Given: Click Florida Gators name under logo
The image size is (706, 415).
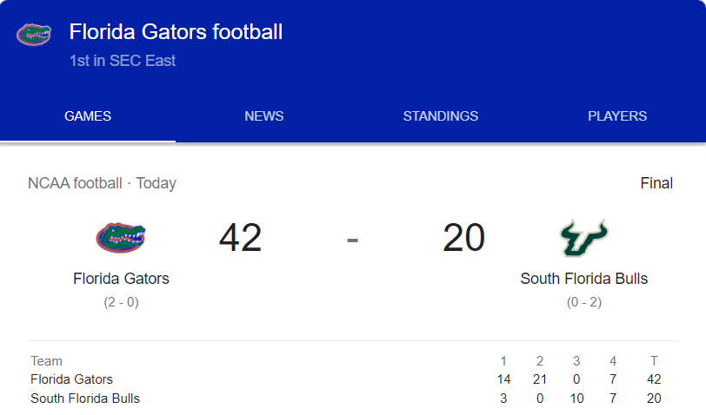Looking at the screenshot, I should (x=121, y=279).
